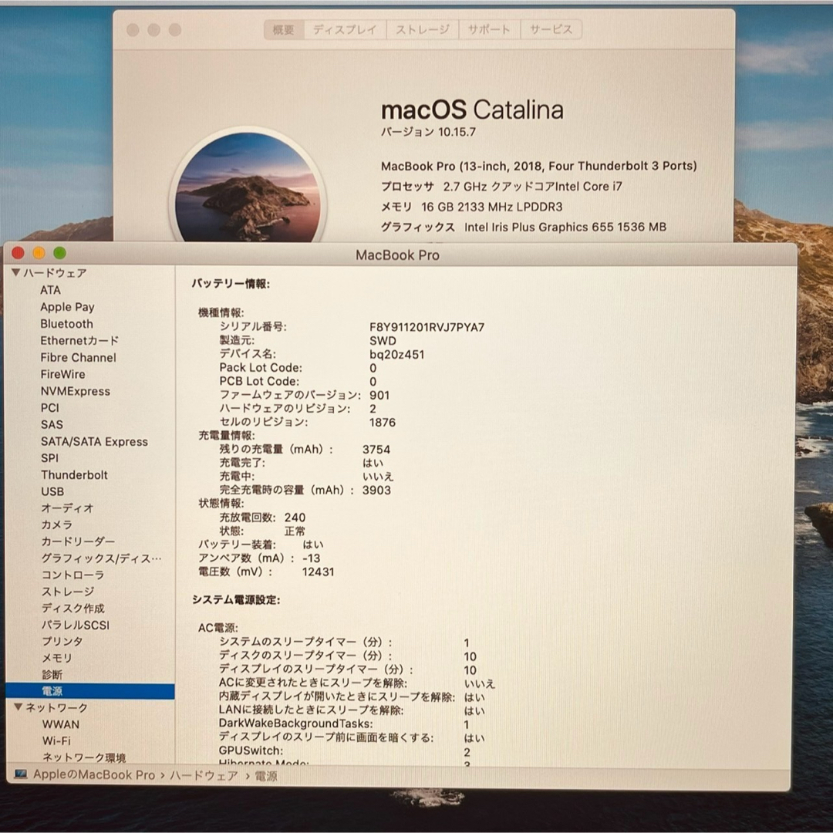Image resolution: width=833 pixels, height=833 pixels.
Task: Select グラフィックス/ディス… in the sidebar
Action: (102, 558)
